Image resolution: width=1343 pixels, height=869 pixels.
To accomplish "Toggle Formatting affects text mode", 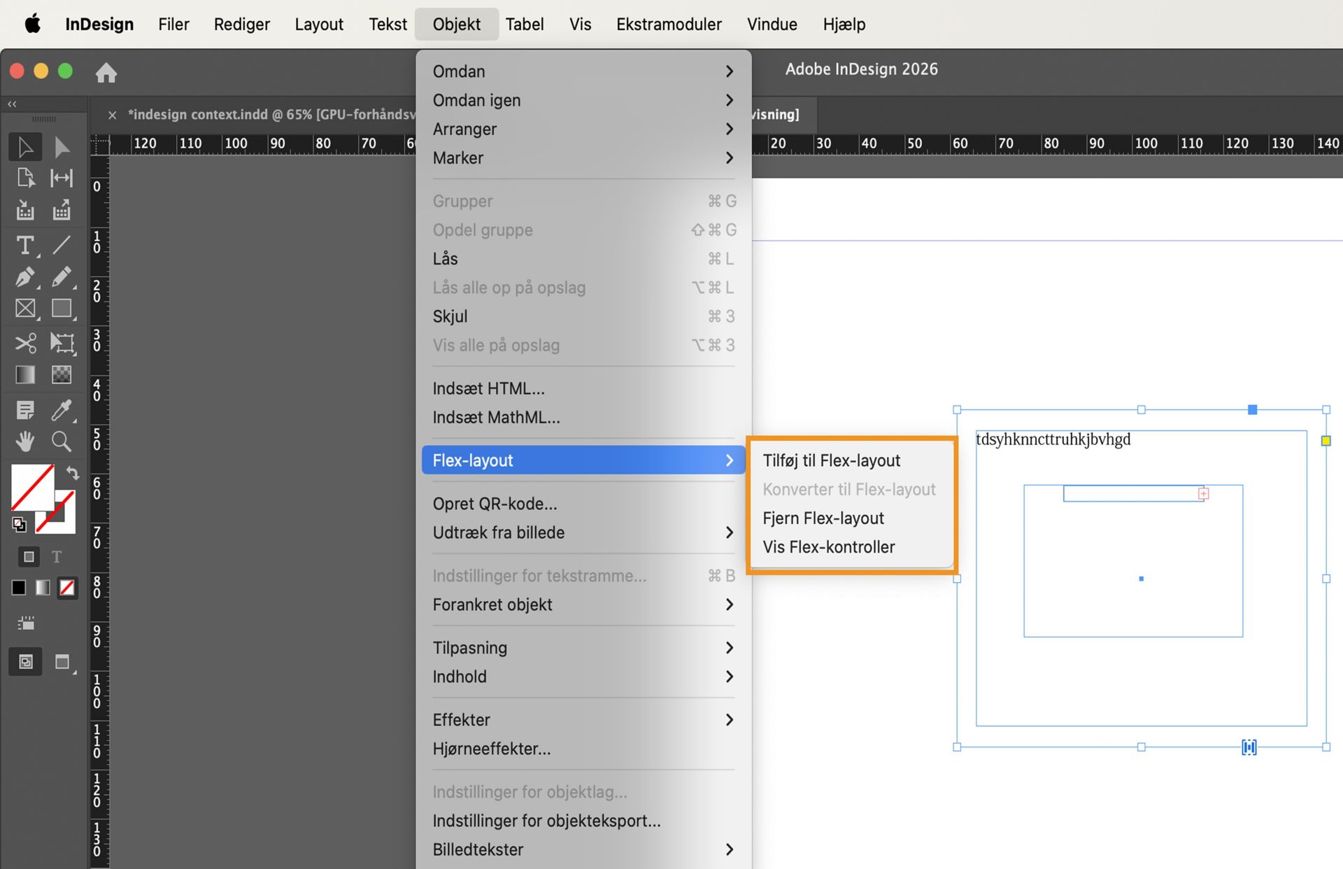I will [x=57, y=557].
